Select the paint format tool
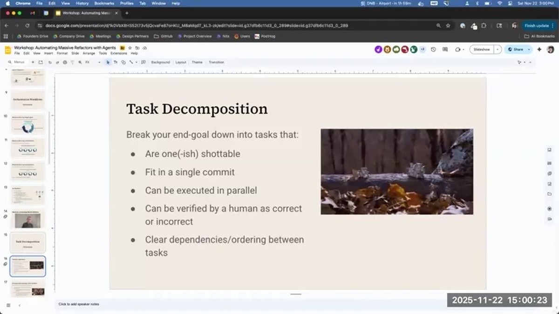 click(x=72, y=62)
